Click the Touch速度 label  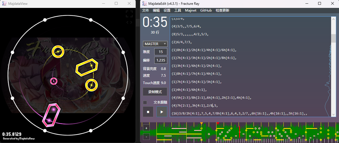click(x=151, y=83)
